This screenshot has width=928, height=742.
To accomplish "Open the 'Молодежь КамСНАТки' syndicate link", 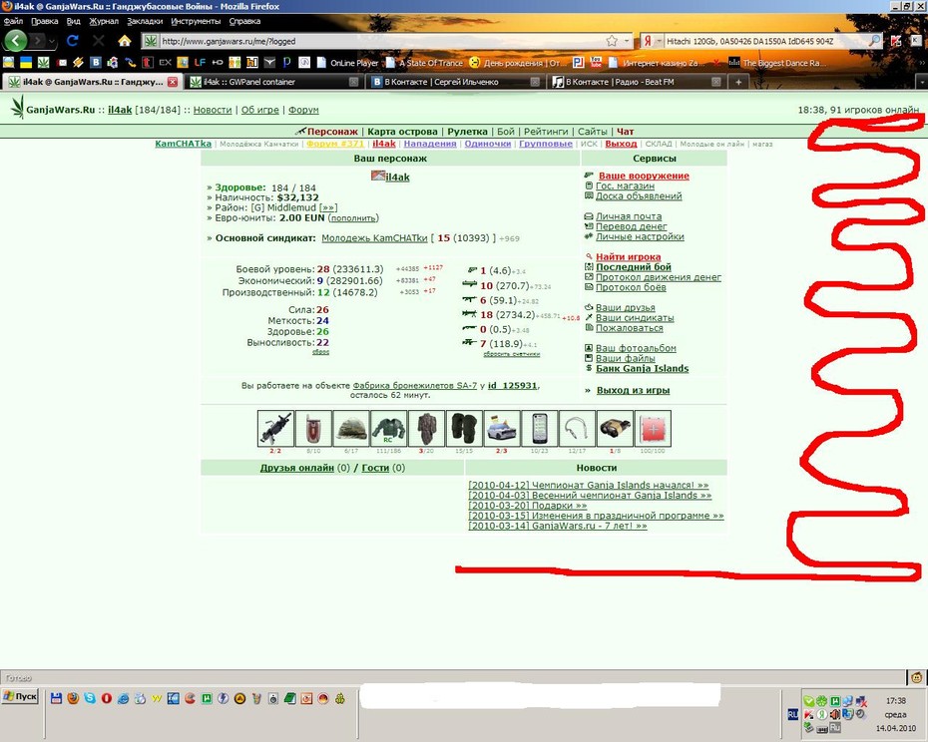I will coord(374,238).
